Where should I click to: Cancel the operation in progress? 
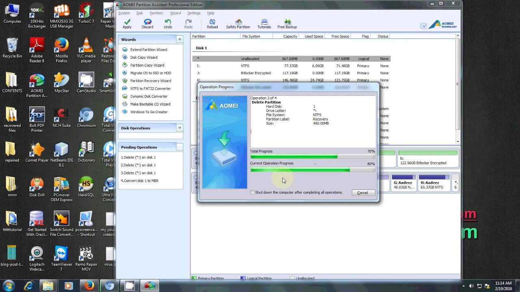[x=363, y=193]
